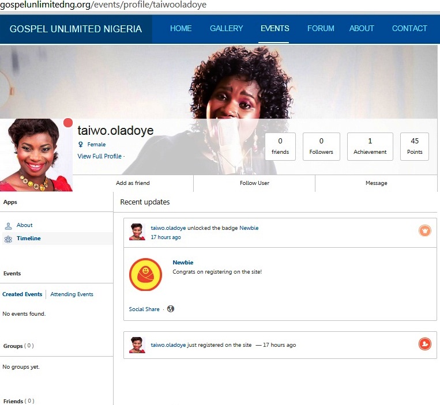
Task: Open the View Full Profile link
Action: (x=100, y=156)
